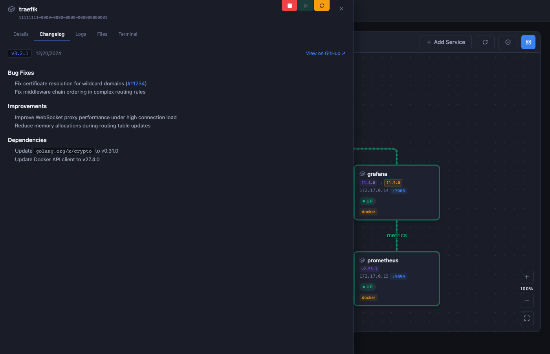
Task: Restart traefik with the orange refresh button
Action: (x=322, y=6)
